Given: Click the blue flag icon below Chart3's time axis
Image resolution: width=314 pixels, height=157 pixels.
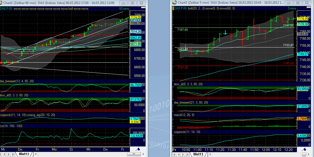Looking at the screenshot, I should [x=304, y=149].
